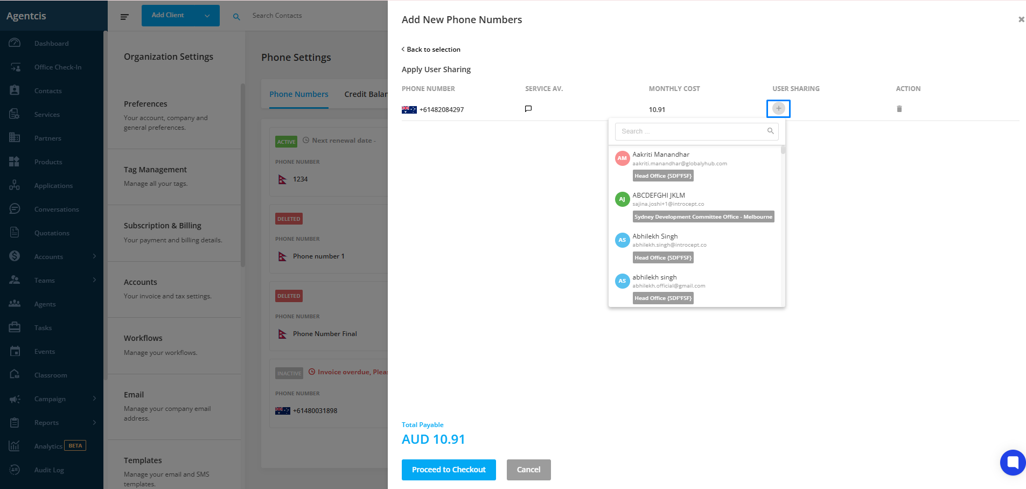Open Agents sidebar icon
The image size is (1026, 489).
[15, 304]
